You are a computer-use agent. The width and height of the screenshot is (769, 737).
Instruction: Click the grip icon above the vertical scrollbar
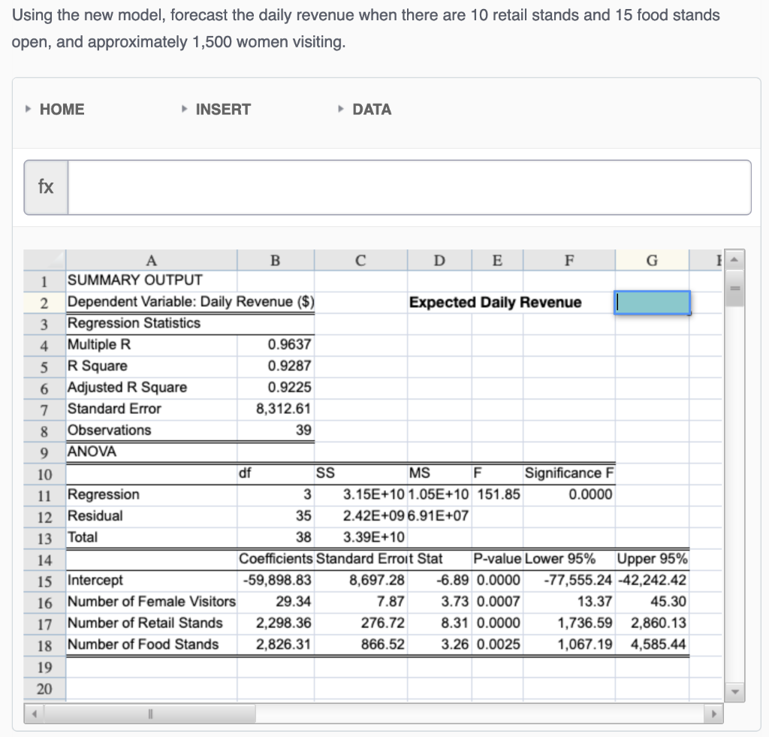(x=735, y=288)
